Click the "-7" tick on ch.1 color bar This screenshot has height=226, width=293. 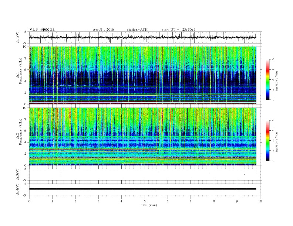pyautogui.click(x=273, y=100)
